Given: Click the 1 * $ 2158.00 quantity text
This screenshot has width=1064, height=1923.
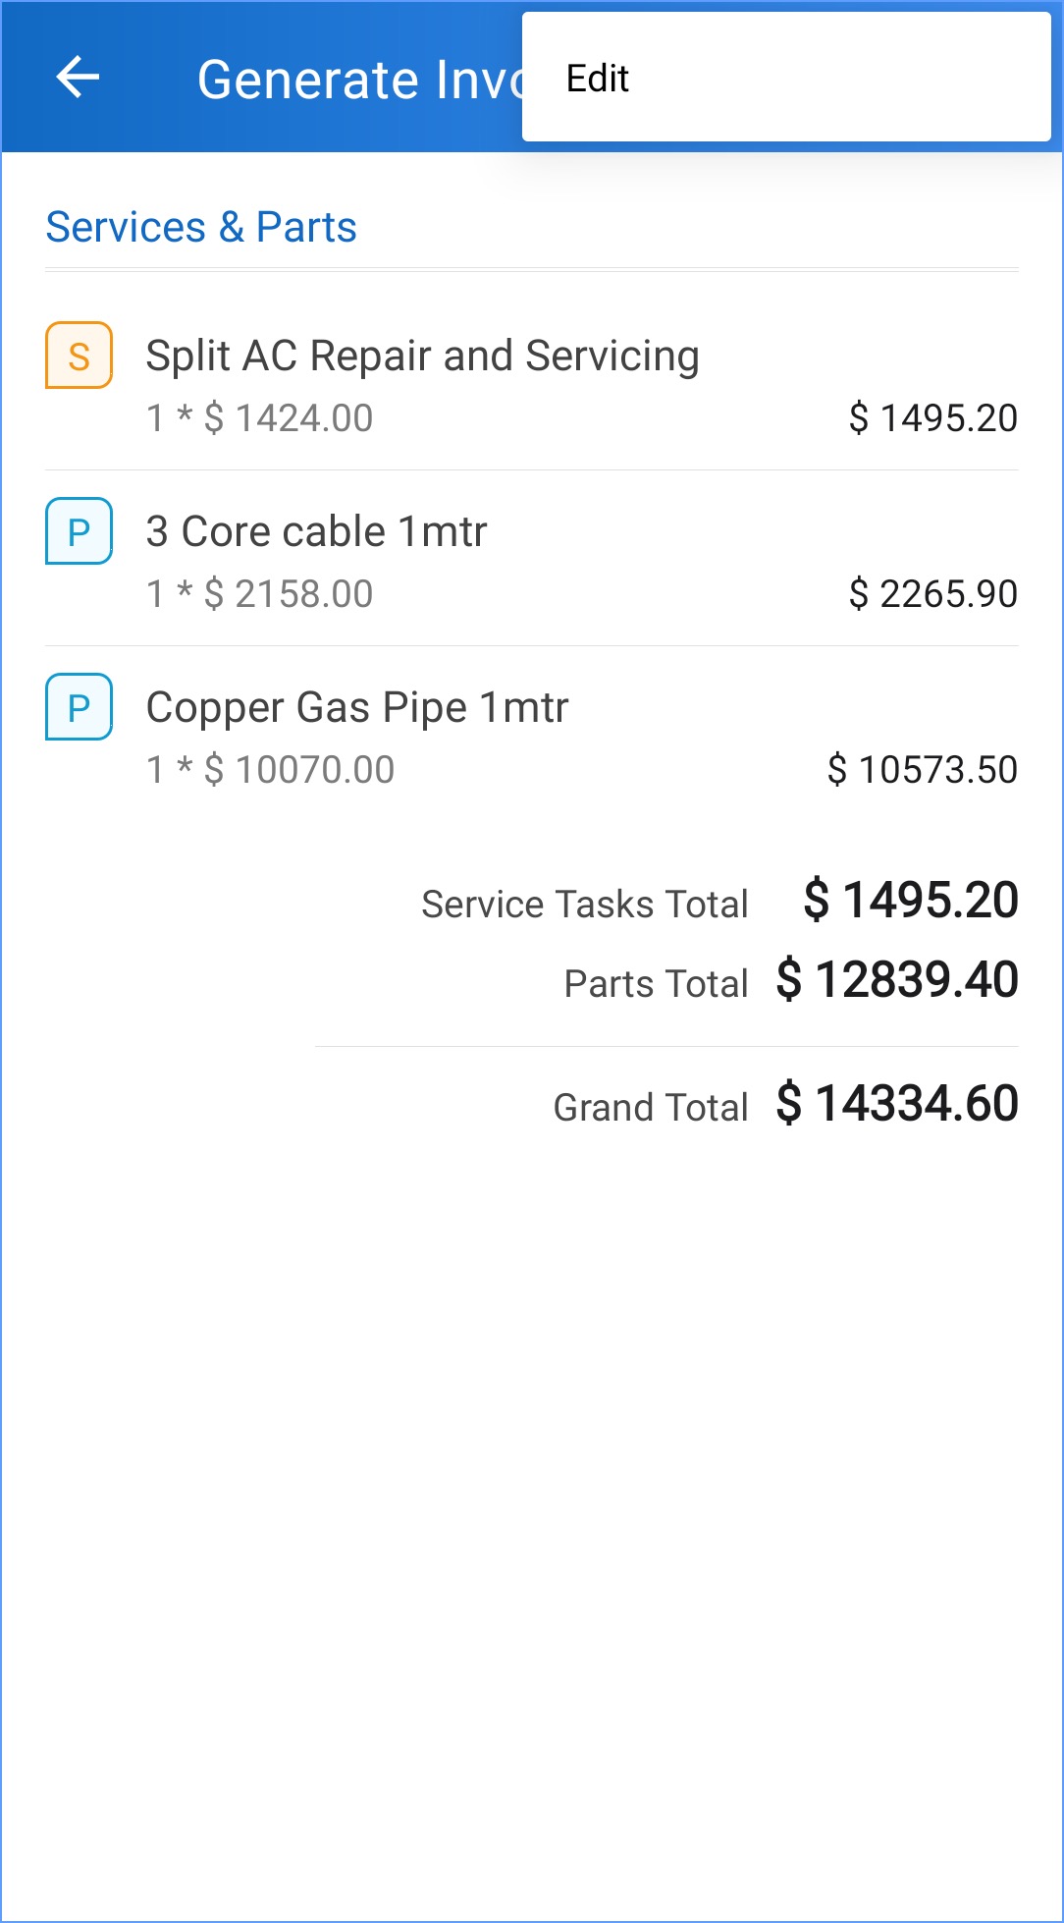Looking at the screenshot, I should click(x=259, y=594).
